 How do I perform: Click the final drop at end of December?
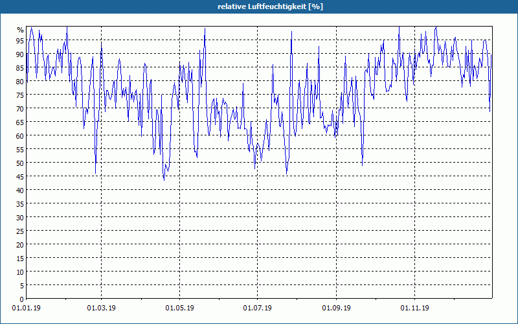point(490,111)
